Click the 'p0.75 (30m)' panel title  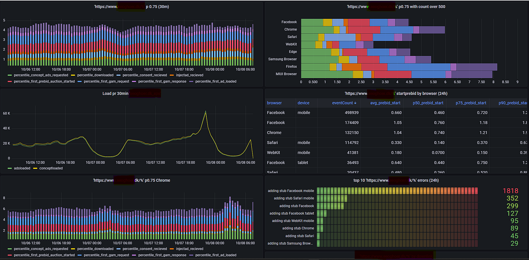(x=131, y=7)
